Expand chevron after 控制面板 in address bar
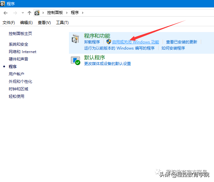Screen dimensions: 214x182 67,13
